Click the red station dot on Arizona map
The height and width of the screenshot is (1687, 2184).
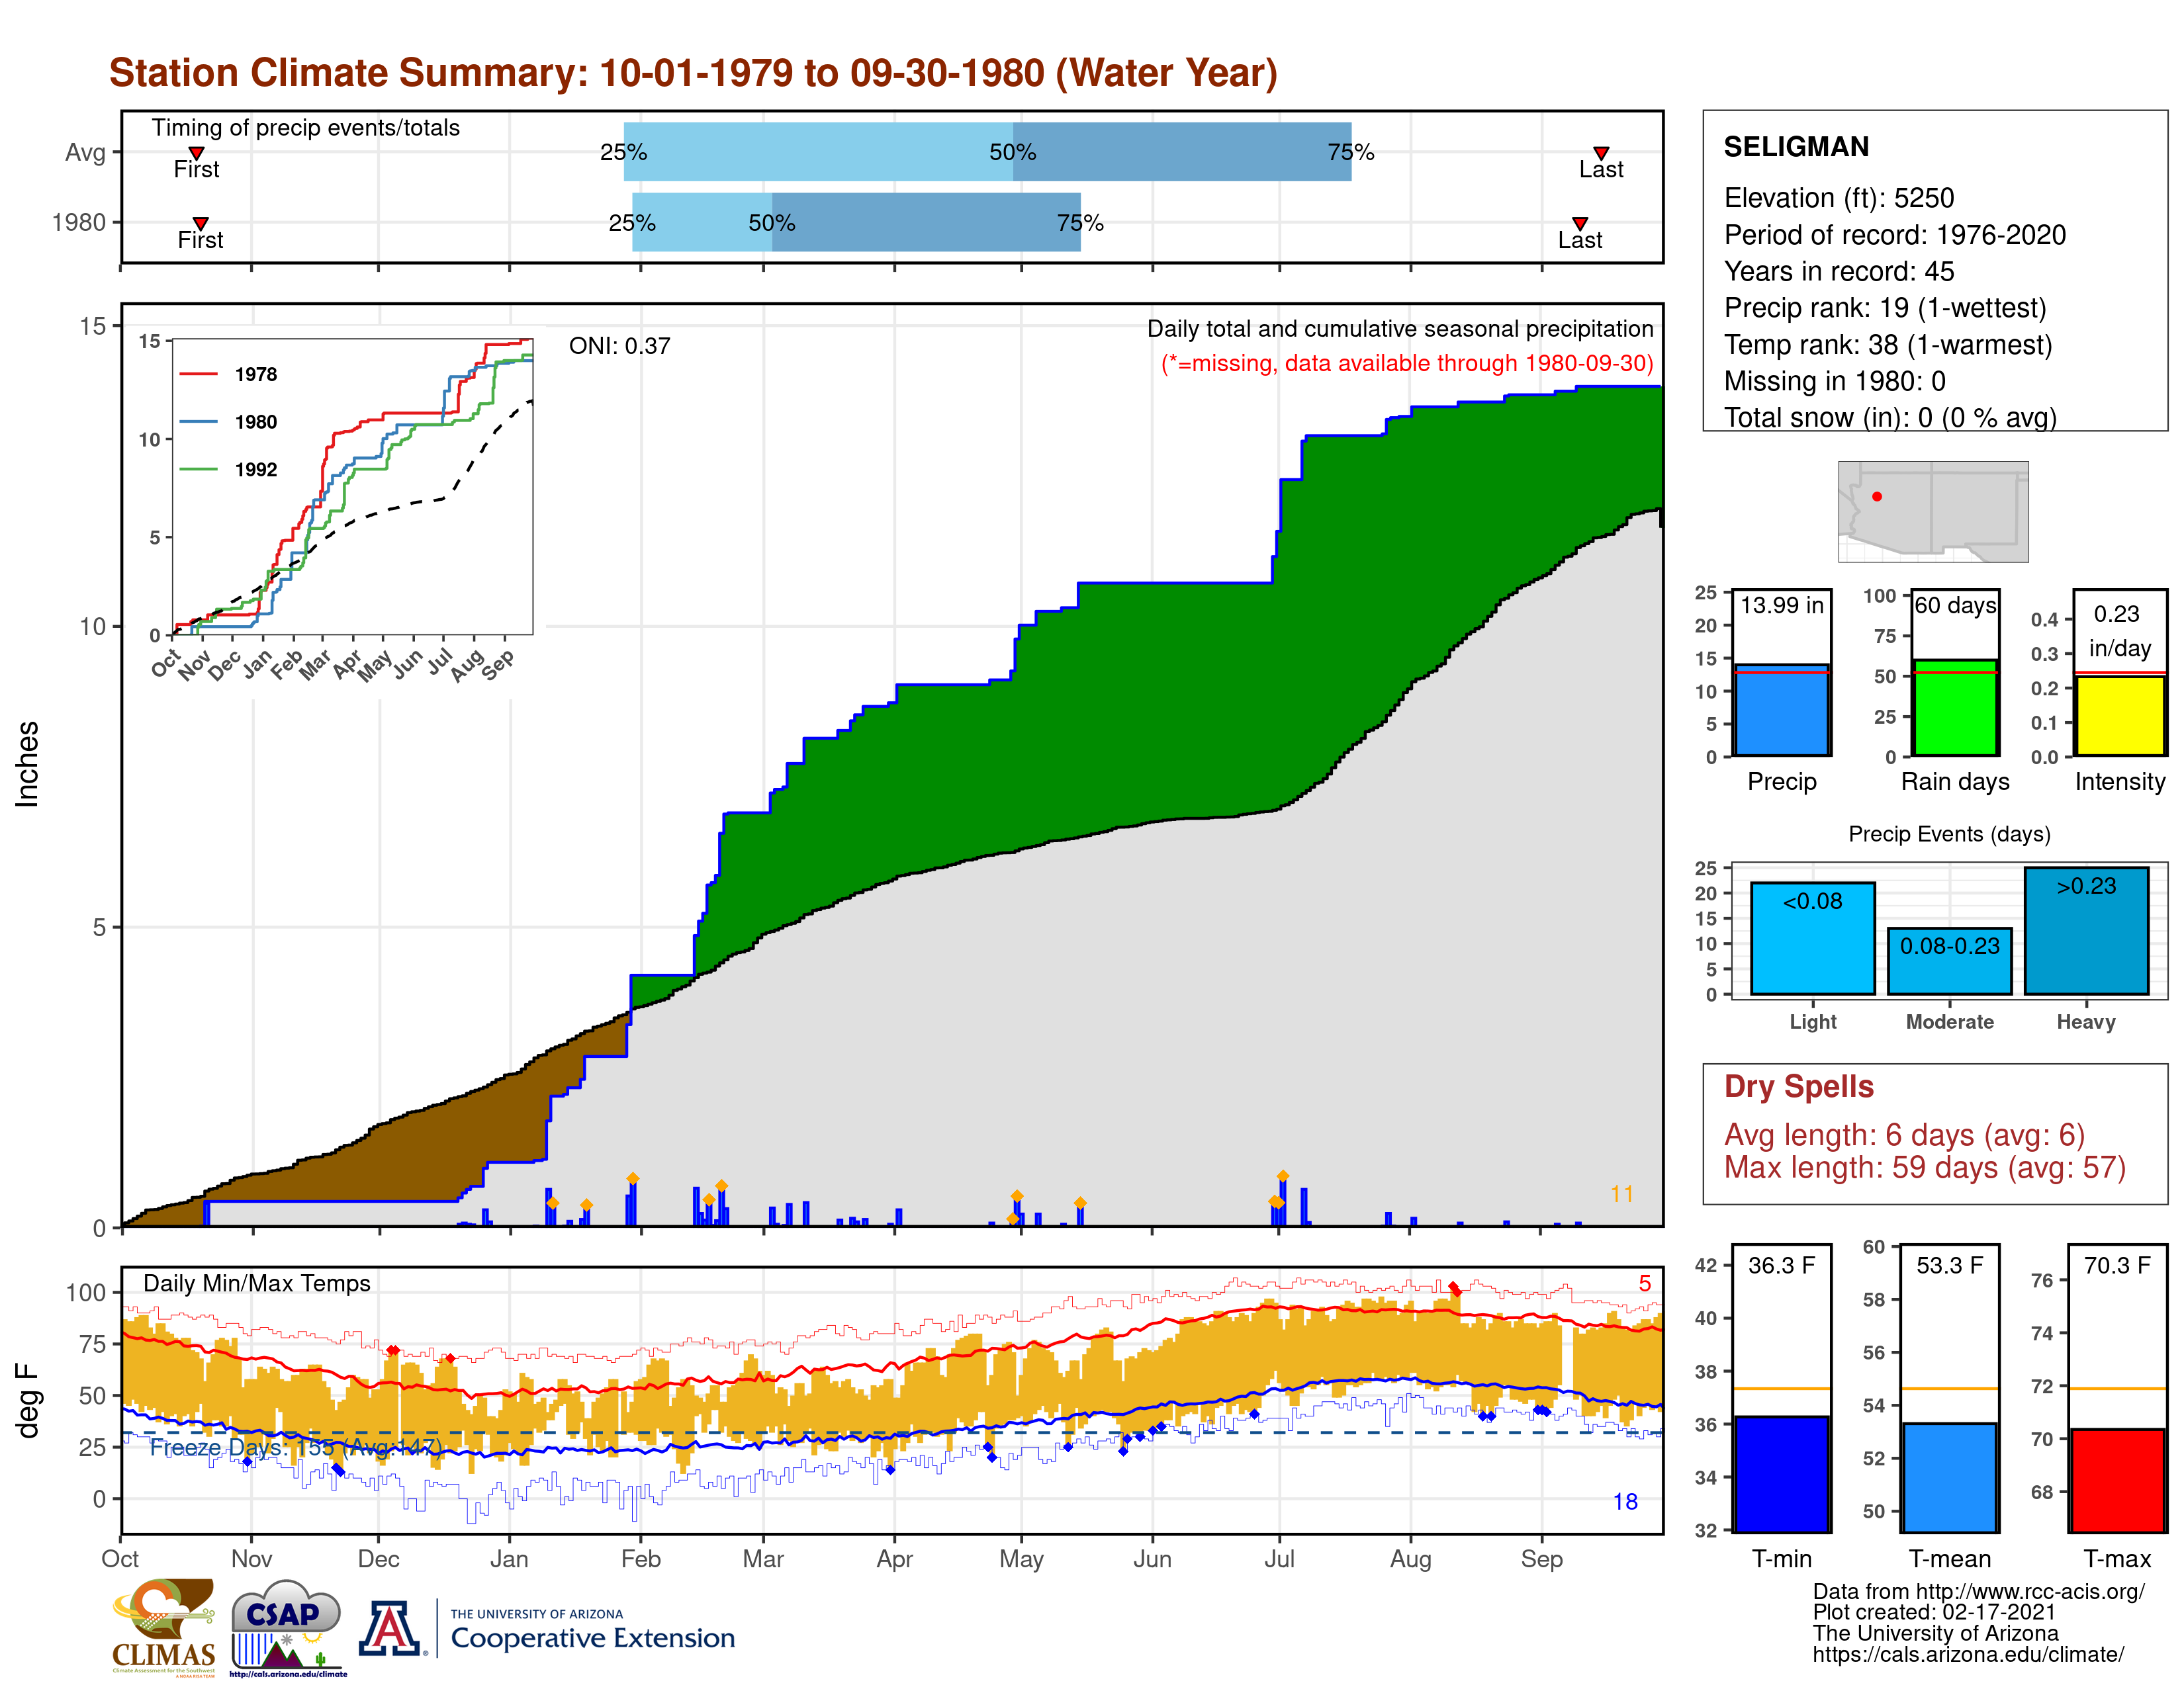point(1877,497)
